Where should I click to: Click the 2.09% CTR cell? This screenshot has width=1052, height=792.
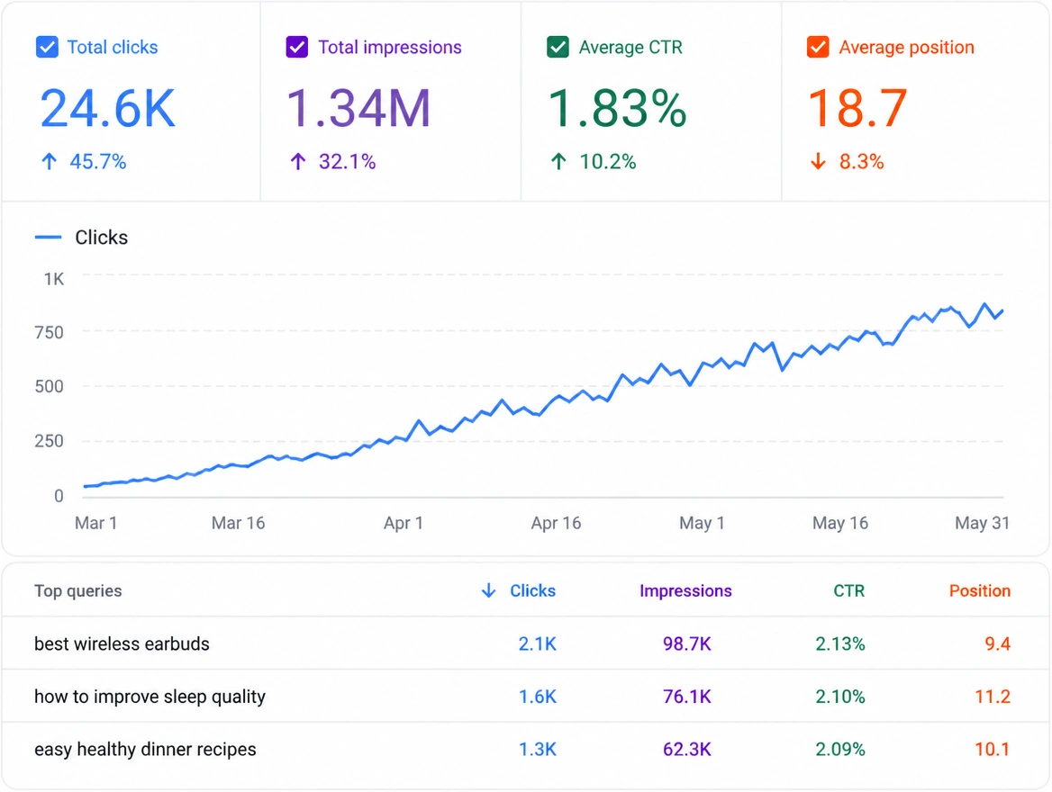(x=840, y=749)
